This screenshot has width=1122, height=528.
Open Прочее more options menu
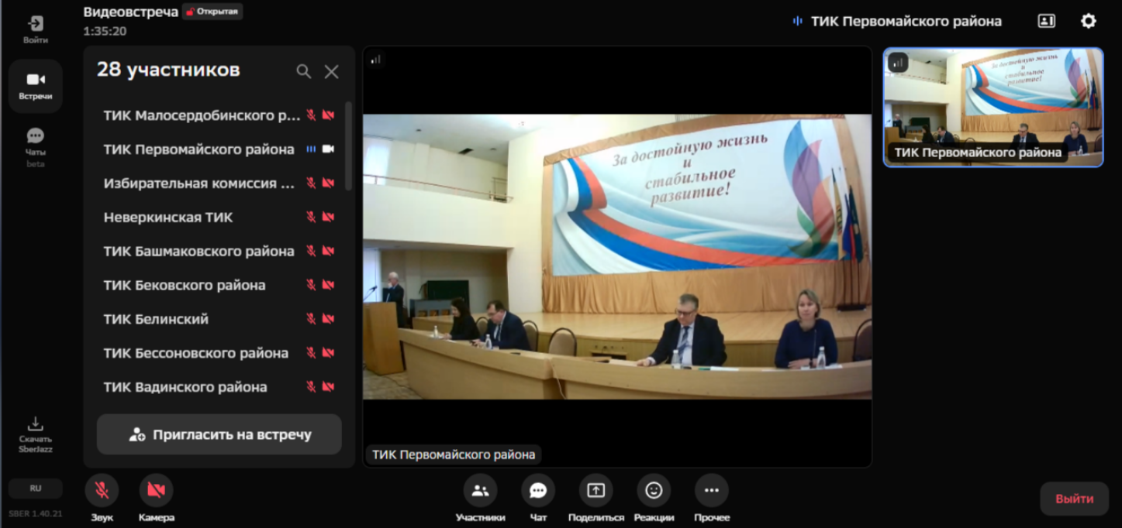pos(712,490)
